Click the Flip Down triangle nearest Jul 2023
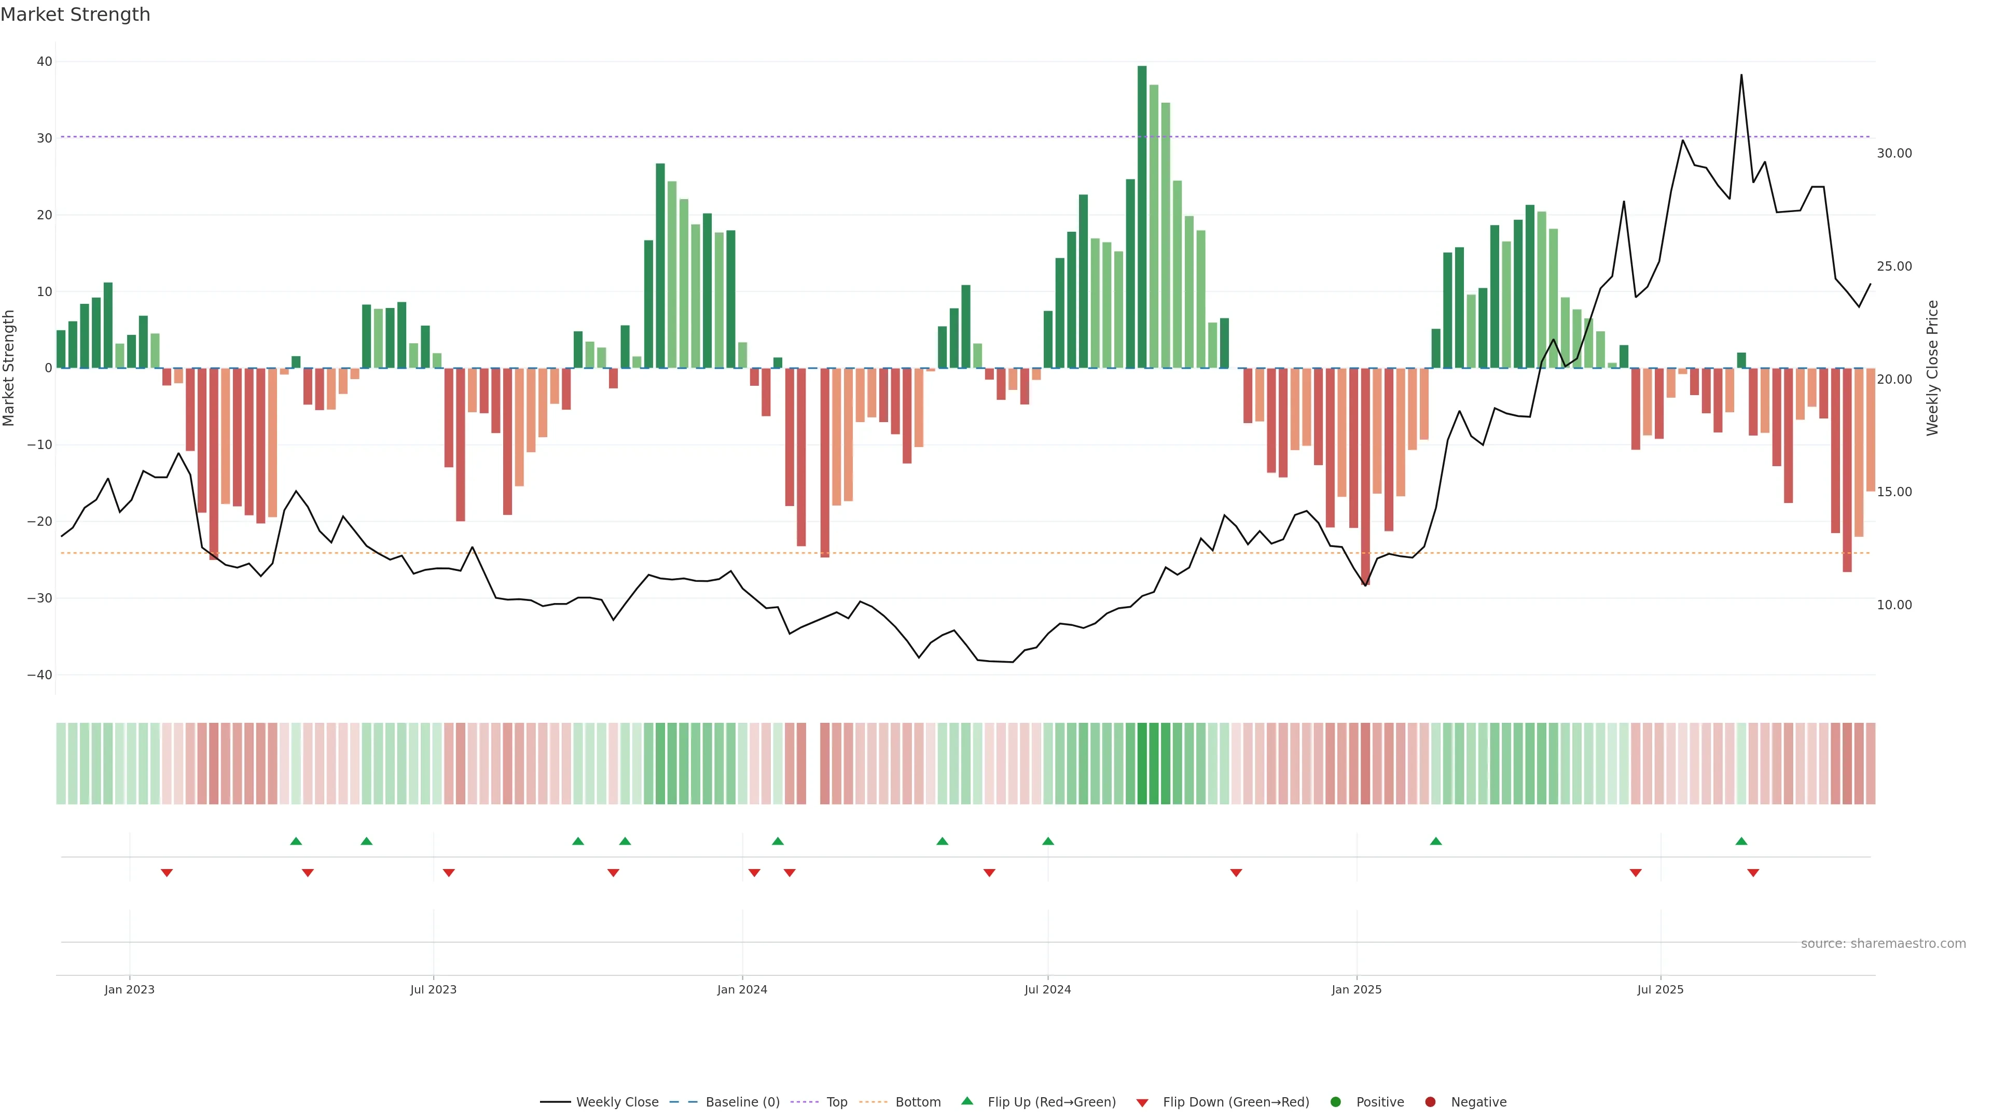The width and height of the screenshot is (1992, 1120). (x=449, y=873)
